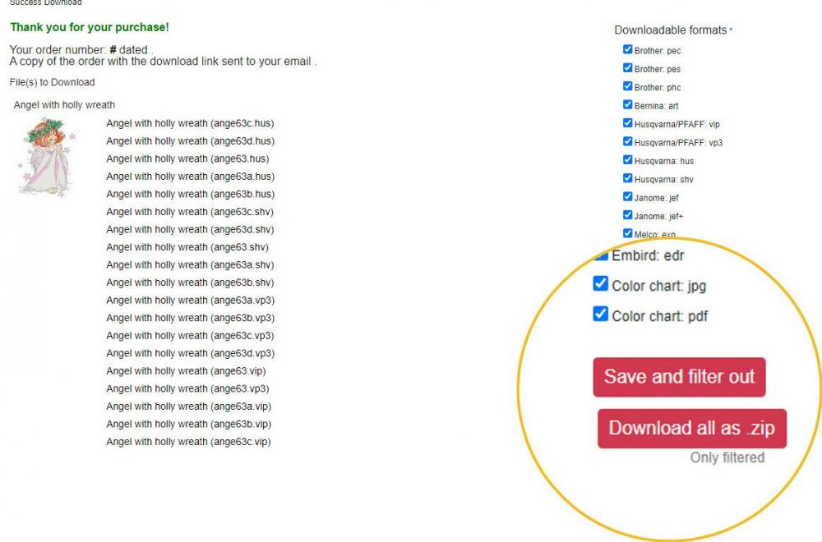Select the ange63c.vp3 link
The image size is (822, 542).
[191, 336]
